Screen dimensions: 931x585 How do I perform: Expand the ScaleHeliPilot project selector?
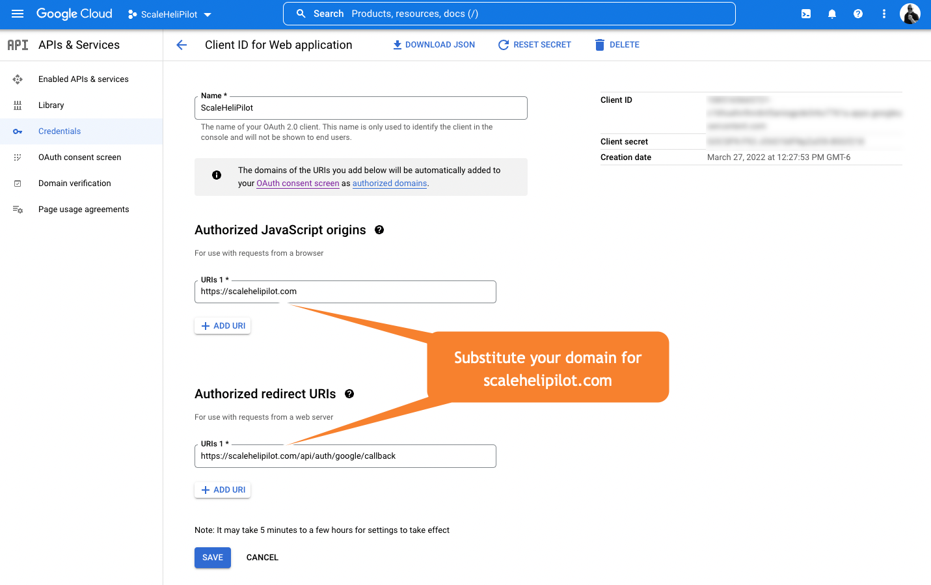tap(170, 14)
